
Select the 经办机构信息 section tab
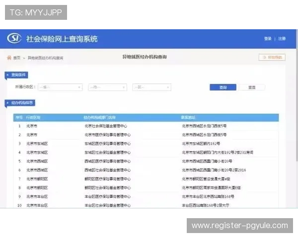pyautogui.click(x=20, y=103)
